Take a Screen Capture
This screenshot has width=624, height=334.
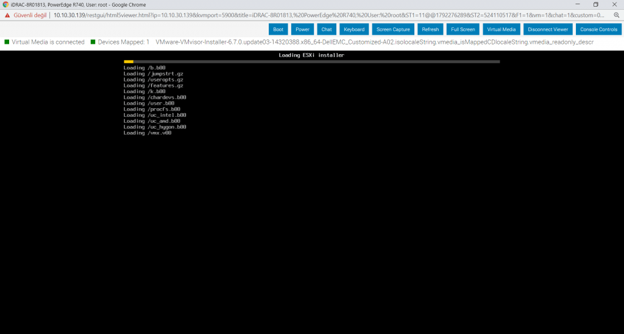click(x=393, y=29)
